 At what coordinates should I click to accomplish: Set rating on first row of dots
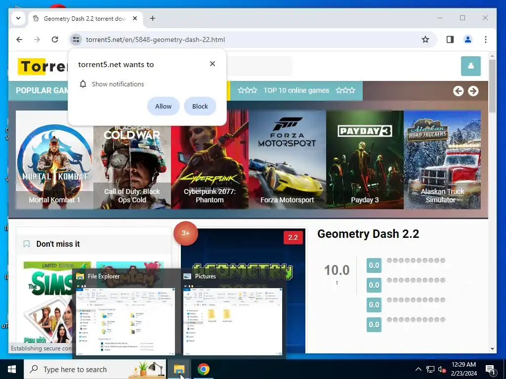coord(416,261)
